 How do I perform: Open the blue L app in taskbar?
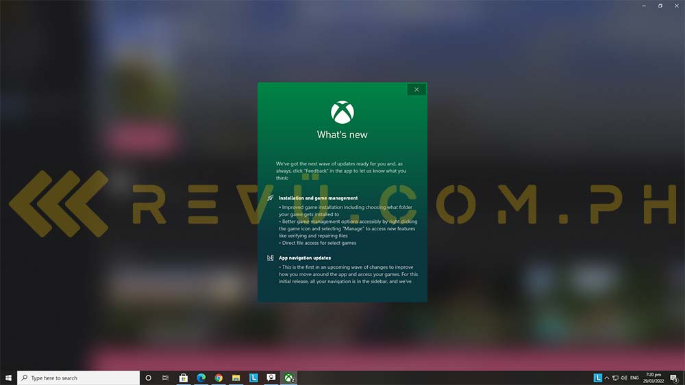253,377
